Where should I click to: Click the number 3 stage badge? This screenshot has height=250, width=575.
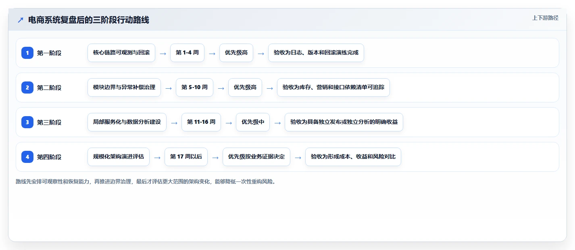pos(27,122)
